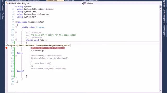Click 'ServiceBase[] ServicesToRun;' line
The height and width of the screenshot is (93, 167).
[x=47, y=56]
